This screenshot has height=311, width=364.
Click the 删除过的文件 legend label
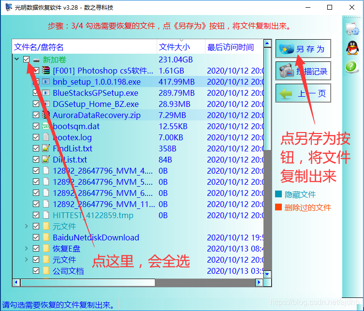307,207
